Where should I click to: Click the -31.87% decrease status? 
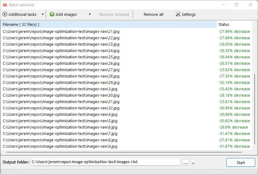click(234, 146)
